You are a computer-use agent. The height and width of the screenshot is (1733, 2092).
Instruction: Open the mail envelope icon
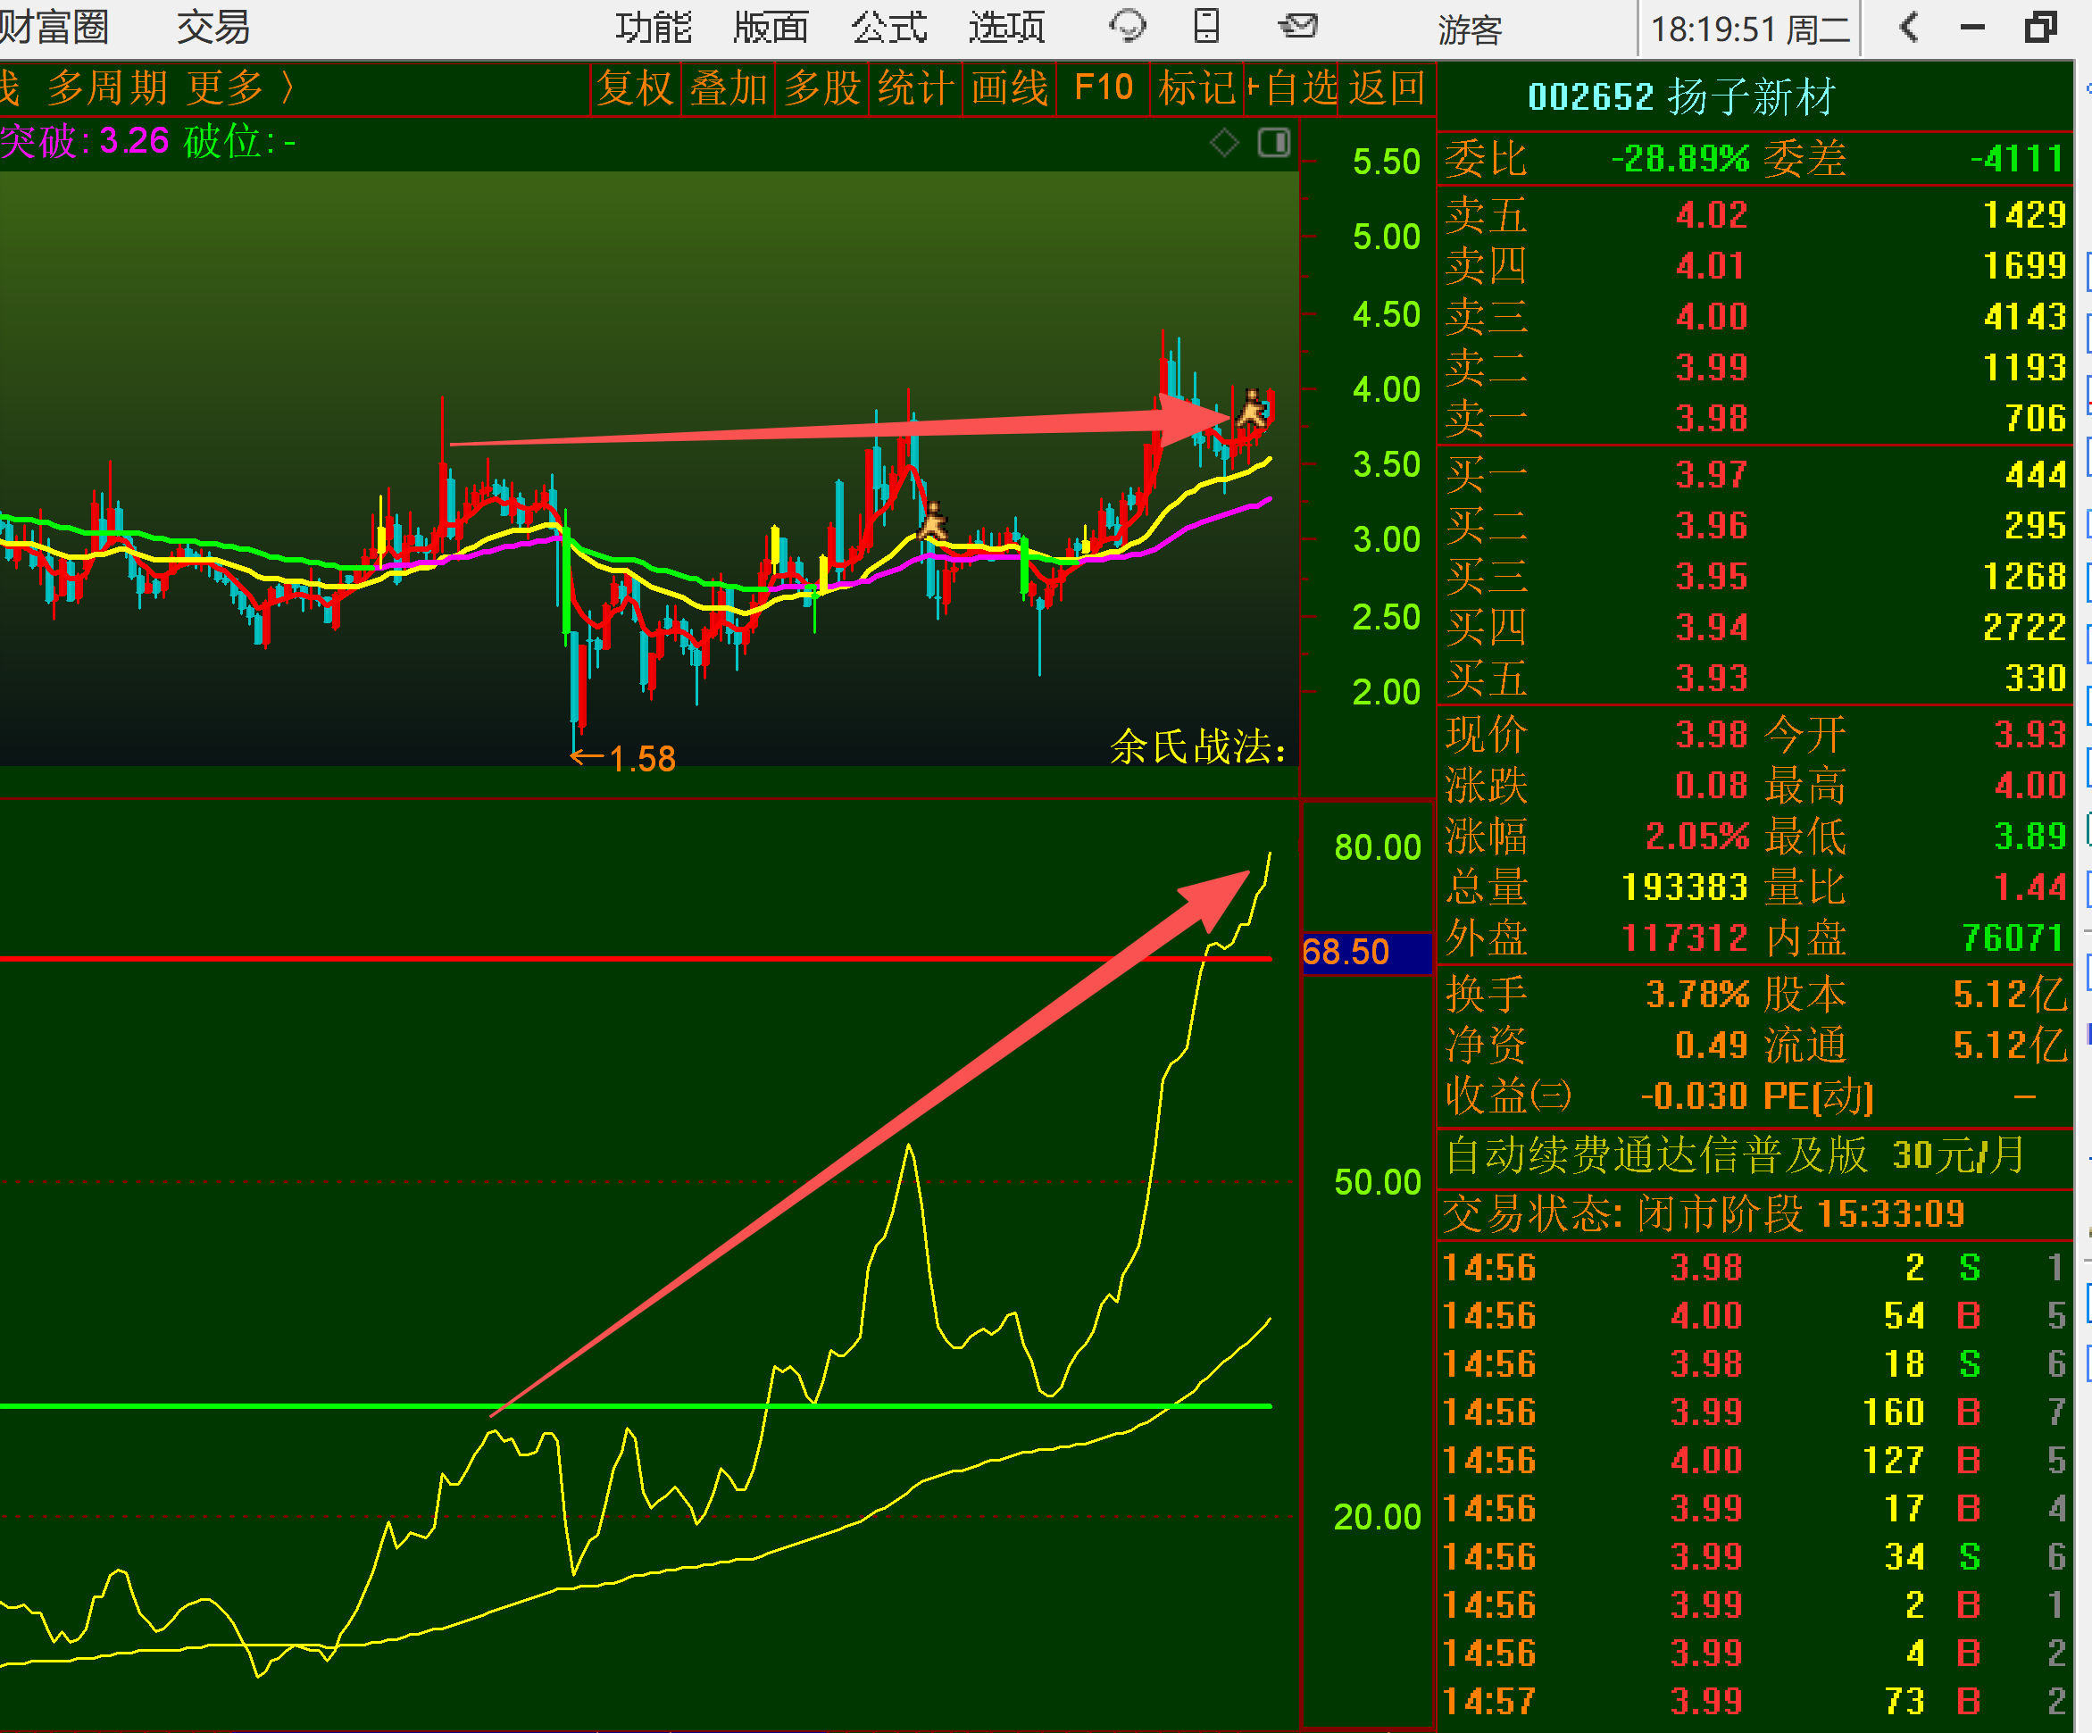1298,27
